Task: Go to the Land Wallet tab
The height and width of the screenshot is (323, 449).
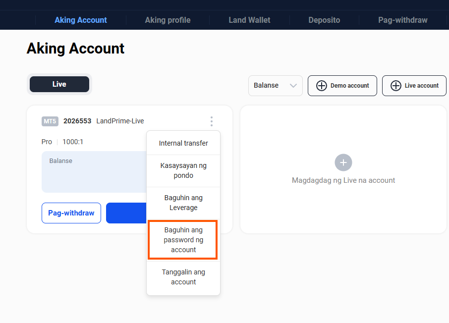Action: coord(249,20)
